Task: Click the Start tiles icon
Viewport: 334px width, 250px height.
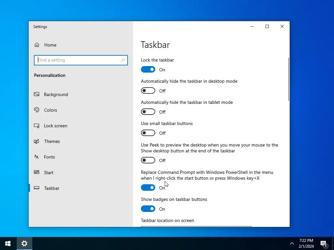Action: 37,172
